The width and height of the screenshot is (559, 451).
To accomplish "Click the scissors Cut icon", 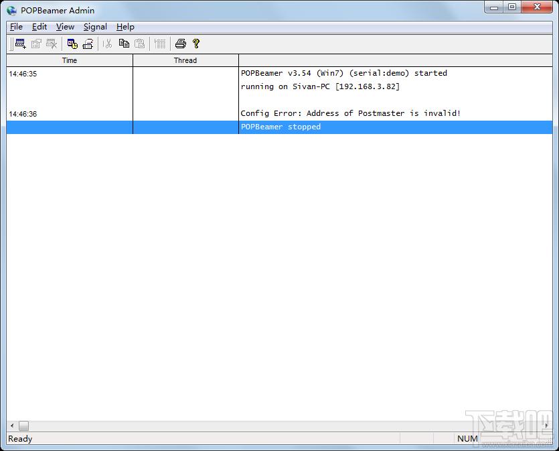I will [x=107, y=44].
